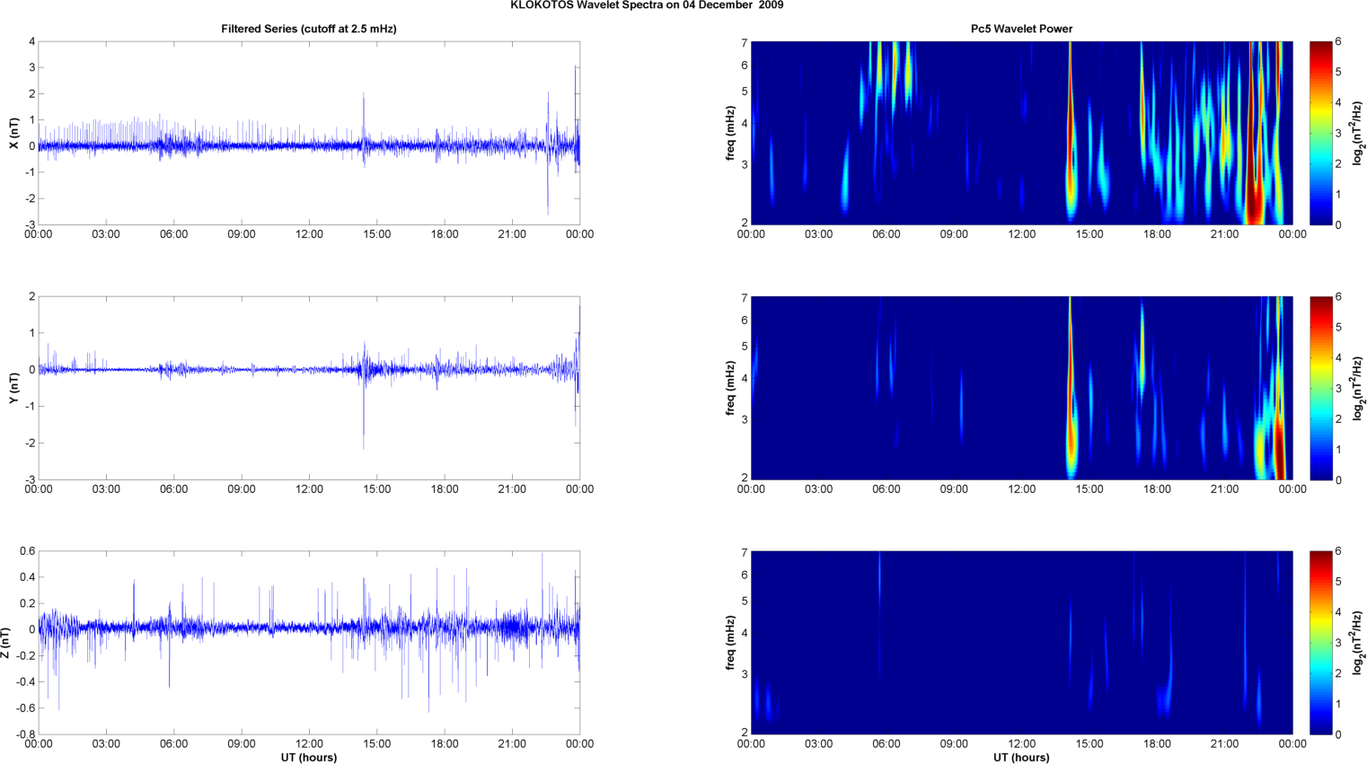Click the 09:00 tick under top wavelet plot
This screenshot has width=1367, height=764.
(954, 234)
